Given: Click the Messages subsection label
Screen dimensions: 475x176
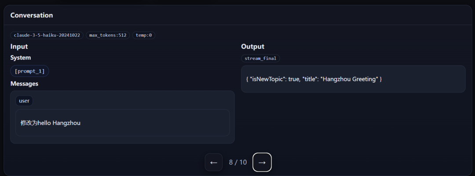Looking at the screenshot, I should [24, 84].
